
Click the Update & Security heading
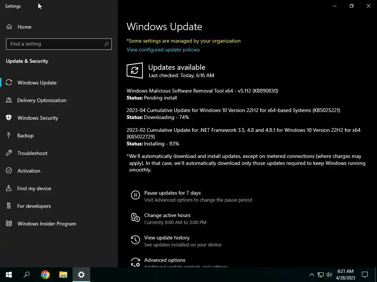coord(27,61)
